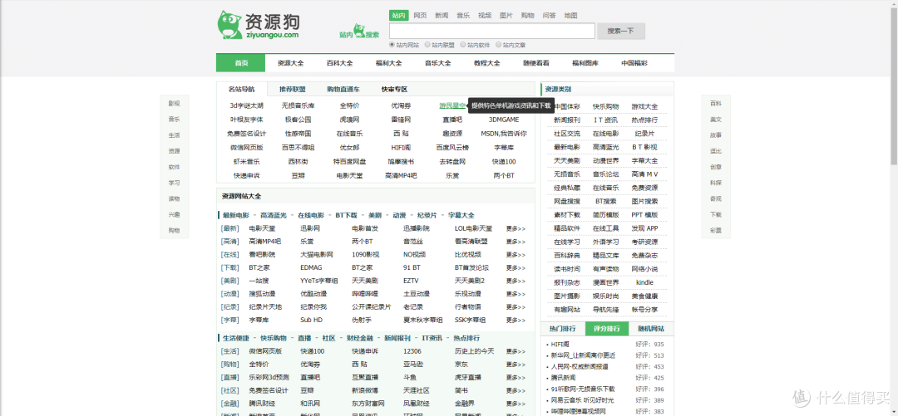Screen dimensions: 898x416
Task: Jump to 逗比 in side quick-nav
Action: tap(716, 151)
